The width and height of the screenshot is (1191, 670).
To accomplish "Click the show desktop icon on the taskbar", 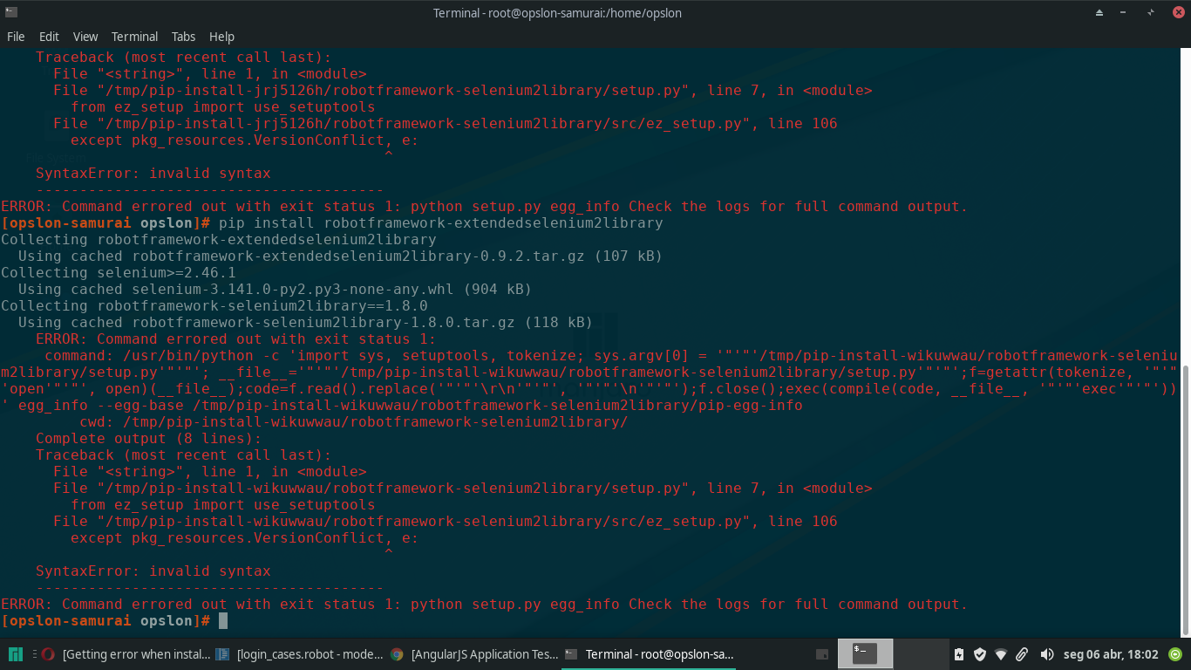I will [x=821, y=654].
